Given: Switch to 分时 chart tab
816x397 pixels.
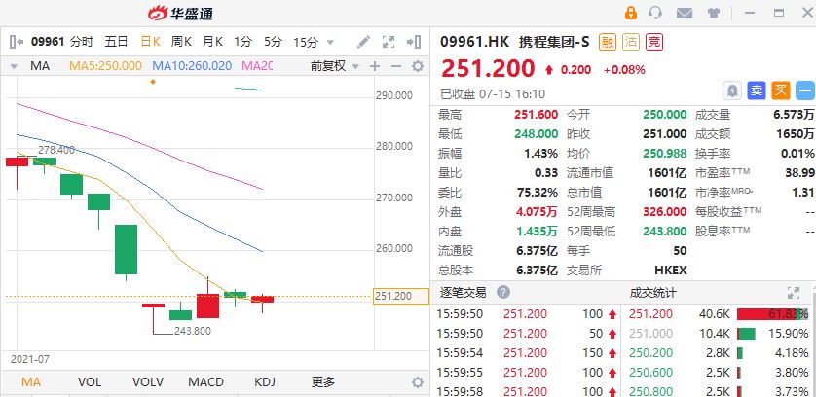Looking at the screenshot, I should (x=82, y=42).
